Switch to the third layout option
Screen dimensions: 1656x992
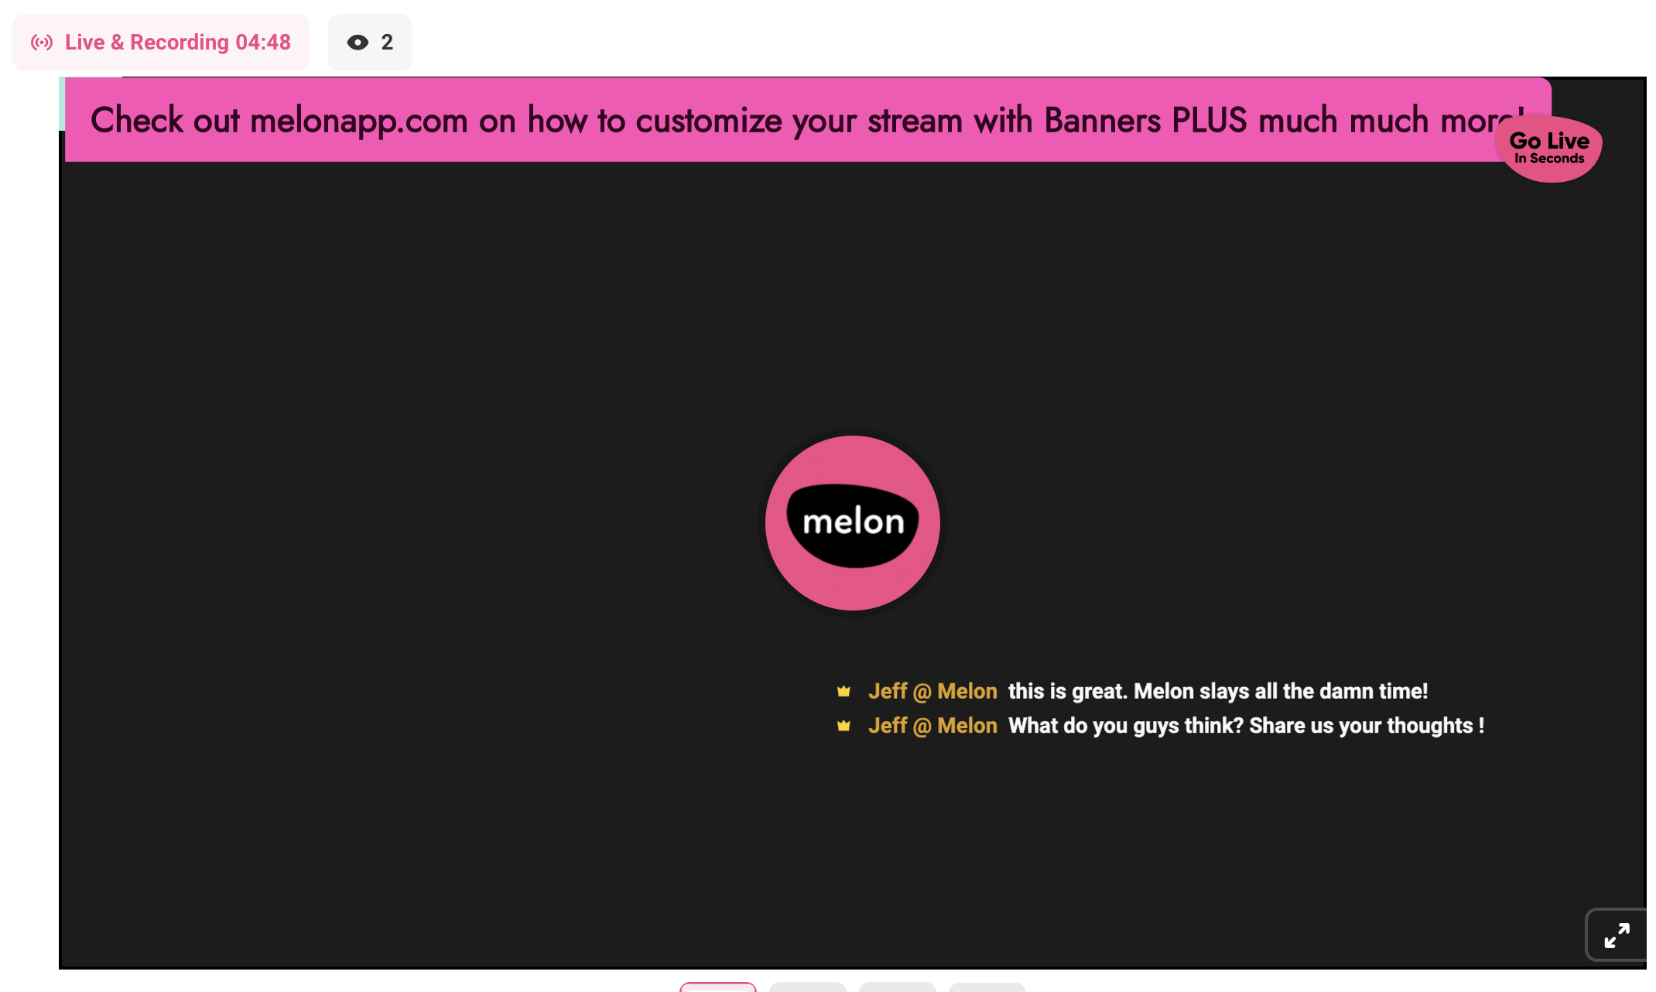[x=898, y=987]
